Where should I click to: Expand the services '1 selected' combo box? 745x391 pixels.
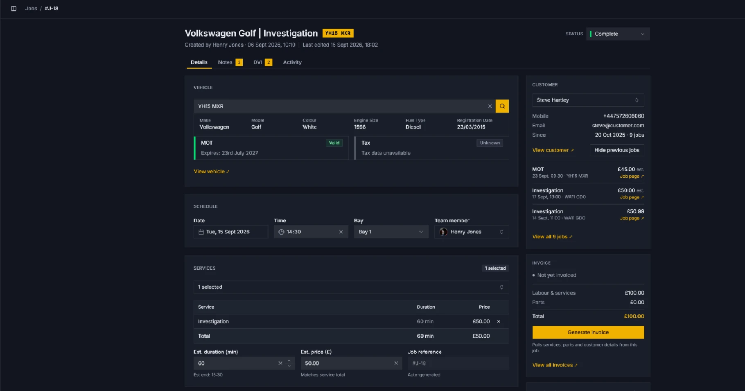[x=351, y=287]
